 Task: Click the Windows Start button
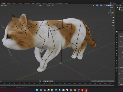coord(37,90)
